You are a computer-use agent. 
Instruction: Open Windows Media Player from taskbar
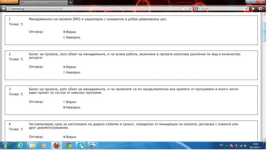[x=44, y=146]
